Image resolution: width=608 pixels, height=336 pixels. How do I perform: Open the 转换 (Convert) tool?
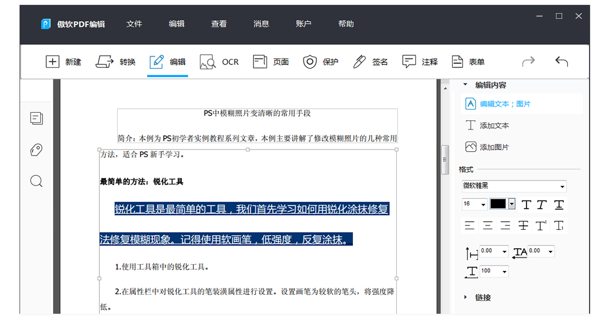coord(116,62)
